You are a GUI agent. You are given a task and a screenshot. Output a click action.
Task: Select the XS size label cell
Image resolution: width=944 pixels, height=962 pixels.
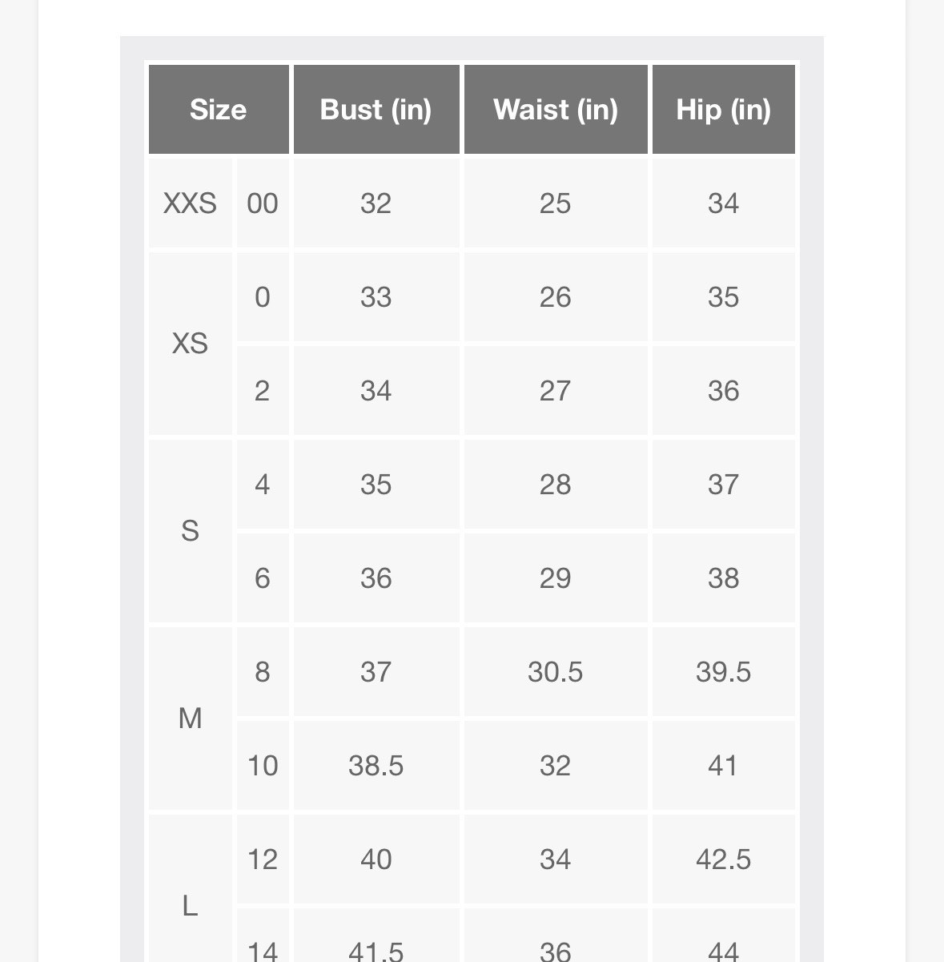click(x=191, y=344)
